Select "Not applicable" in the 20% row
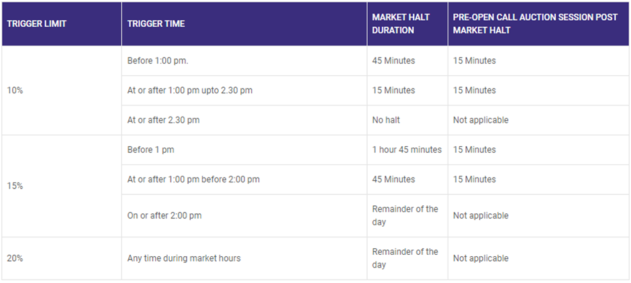The width and height of the screenshot is (631, 283). [481, 258]
